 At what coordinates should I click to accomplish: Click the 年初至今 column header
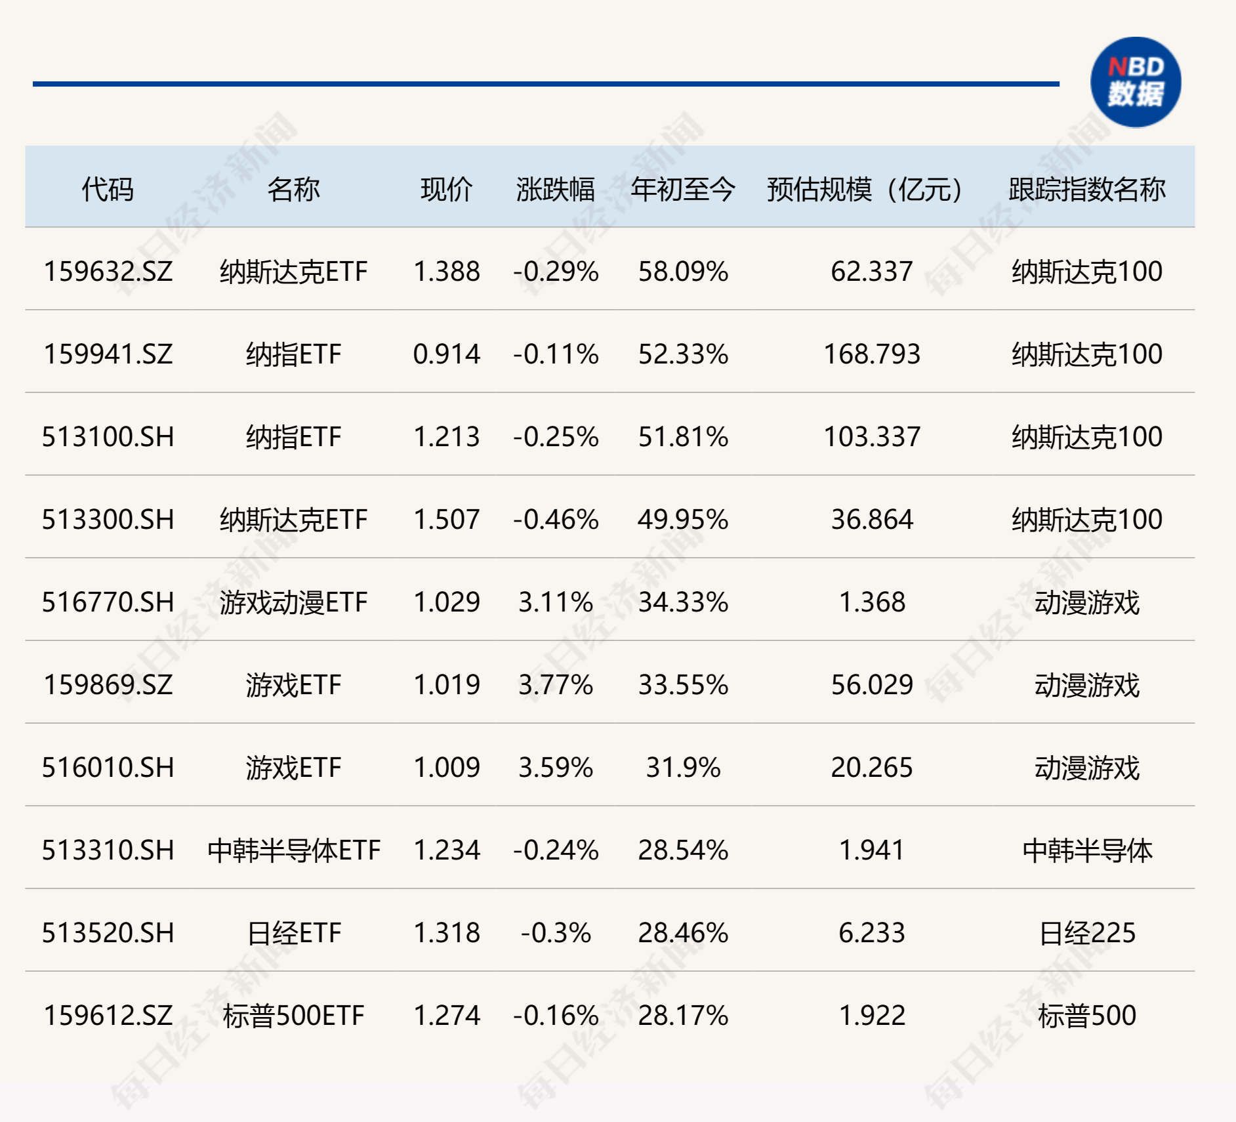(x=683, y=190)
